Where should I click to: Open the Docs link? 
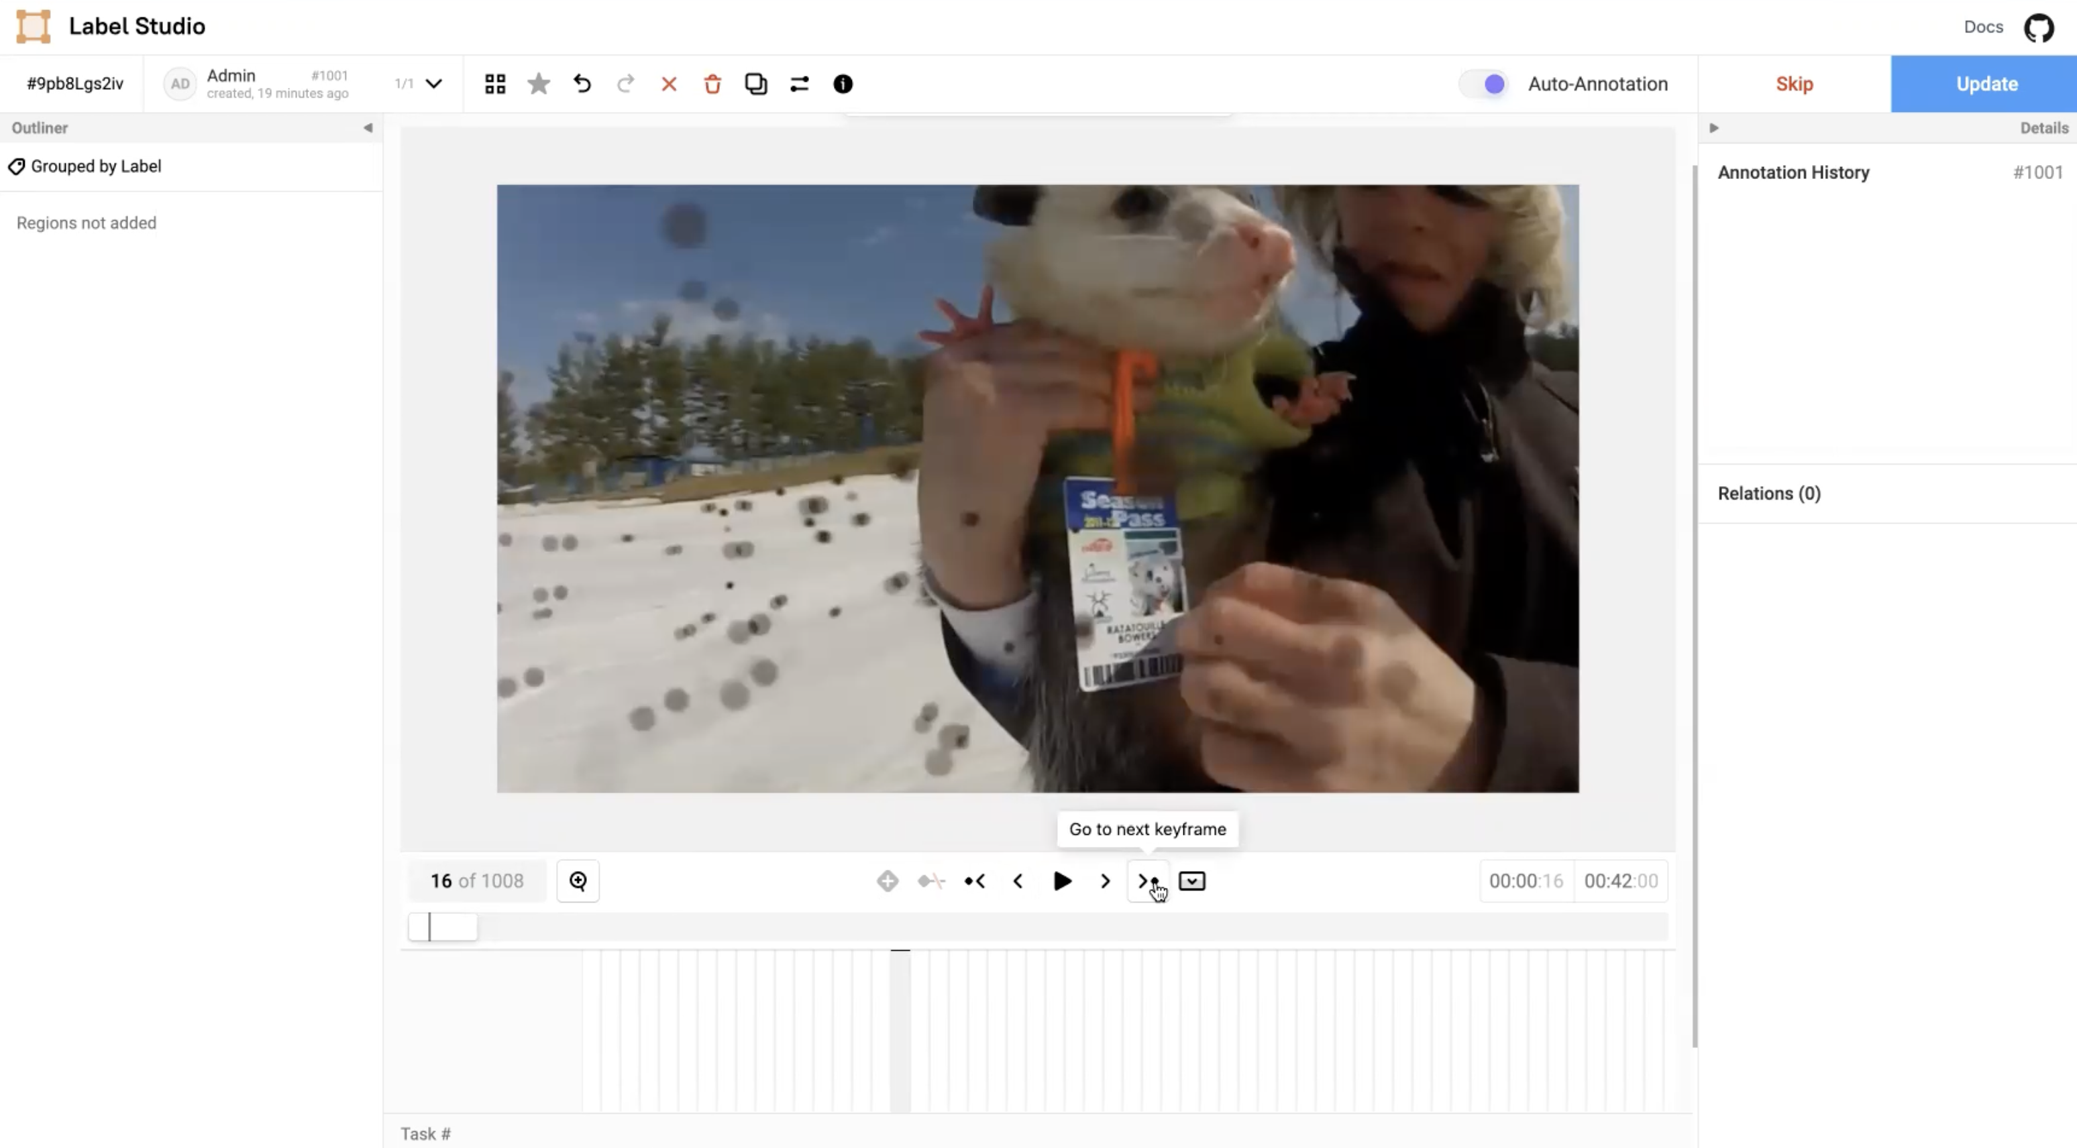pyautogui.click(x=1982, y=27)
